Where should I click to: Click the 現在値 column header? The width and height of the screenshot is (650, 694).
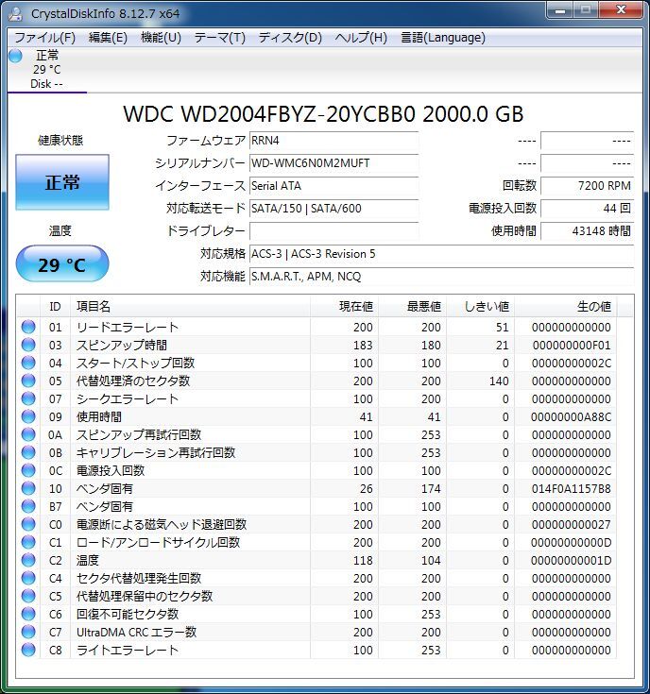click(x=344, y=306)
